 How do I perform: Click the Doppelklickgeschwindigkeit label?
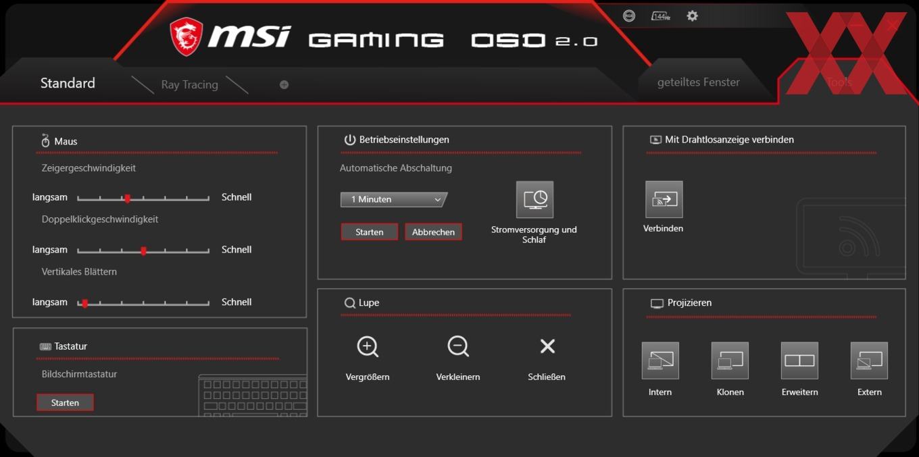[100, 219]
